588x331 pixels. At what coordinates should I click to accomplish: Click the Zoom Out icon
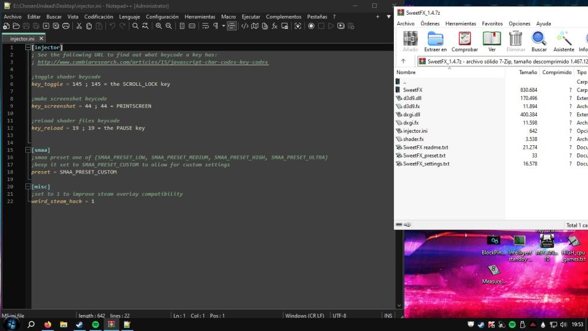(169, 26)
